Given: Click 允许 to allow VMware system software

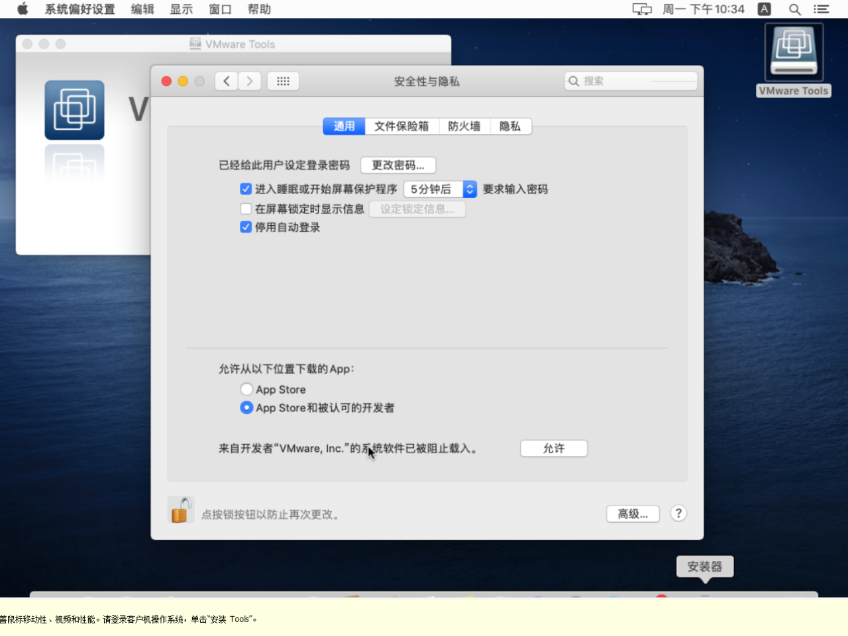Looking at the screenshot, I should [554, 448].
